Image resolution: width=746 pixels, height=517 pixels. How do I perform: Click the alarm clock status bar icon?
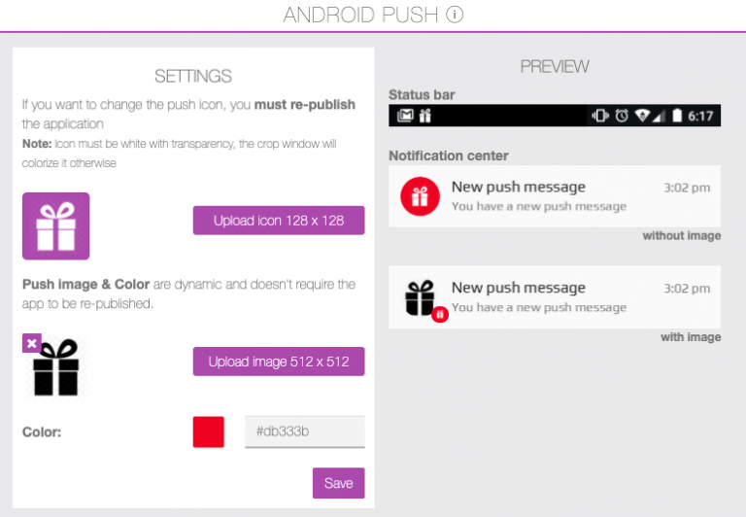click(622, 116)
